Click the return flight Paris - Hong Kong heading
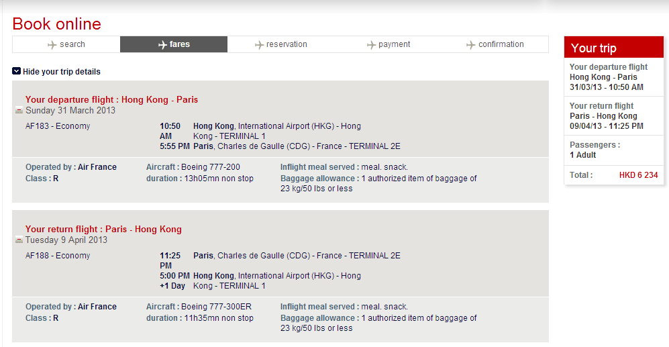The image size is (669, 347). (103, 229)
